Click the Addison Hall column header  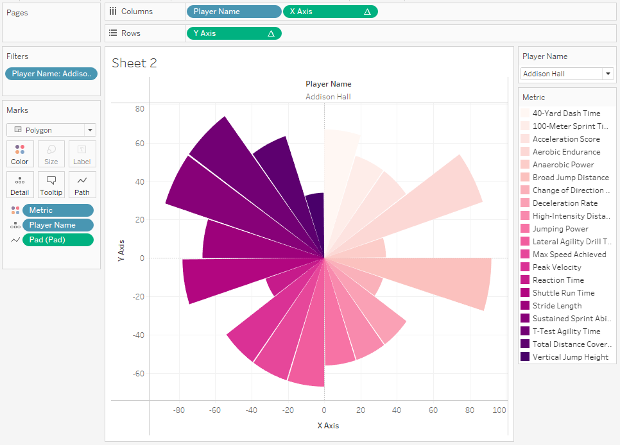pos(328,97)
